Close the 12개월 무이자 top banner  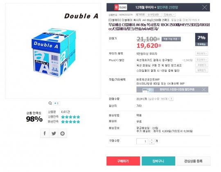tap(205, 7)
